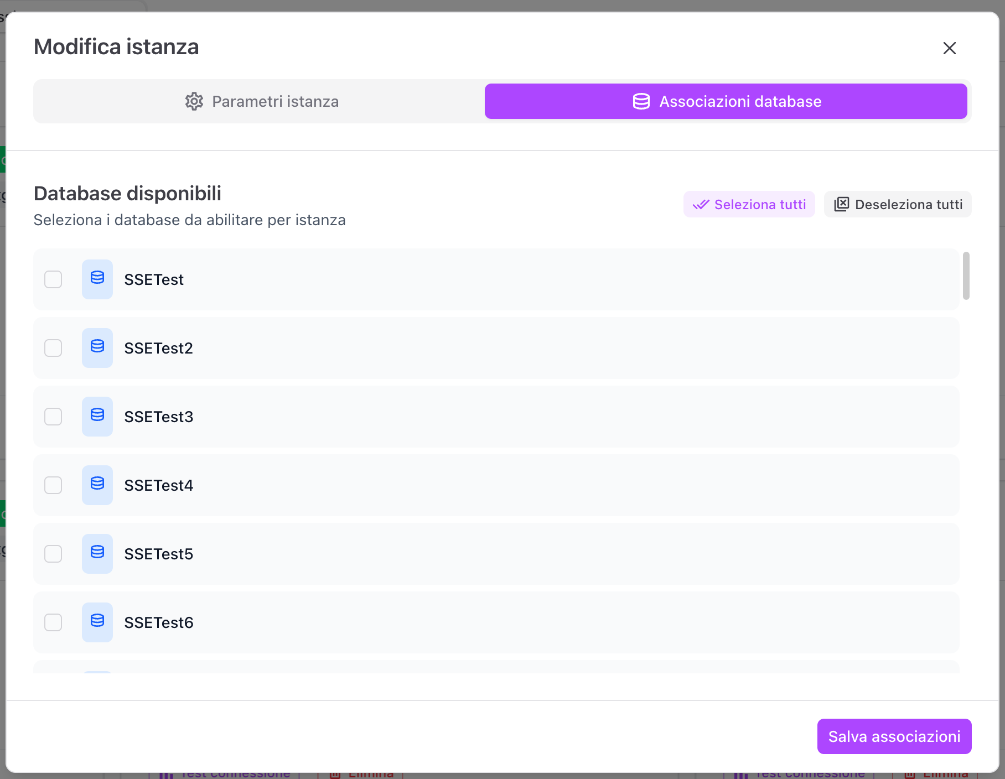
Task: Click the SSETest5 database icon
Action: [x=97, y=553]
